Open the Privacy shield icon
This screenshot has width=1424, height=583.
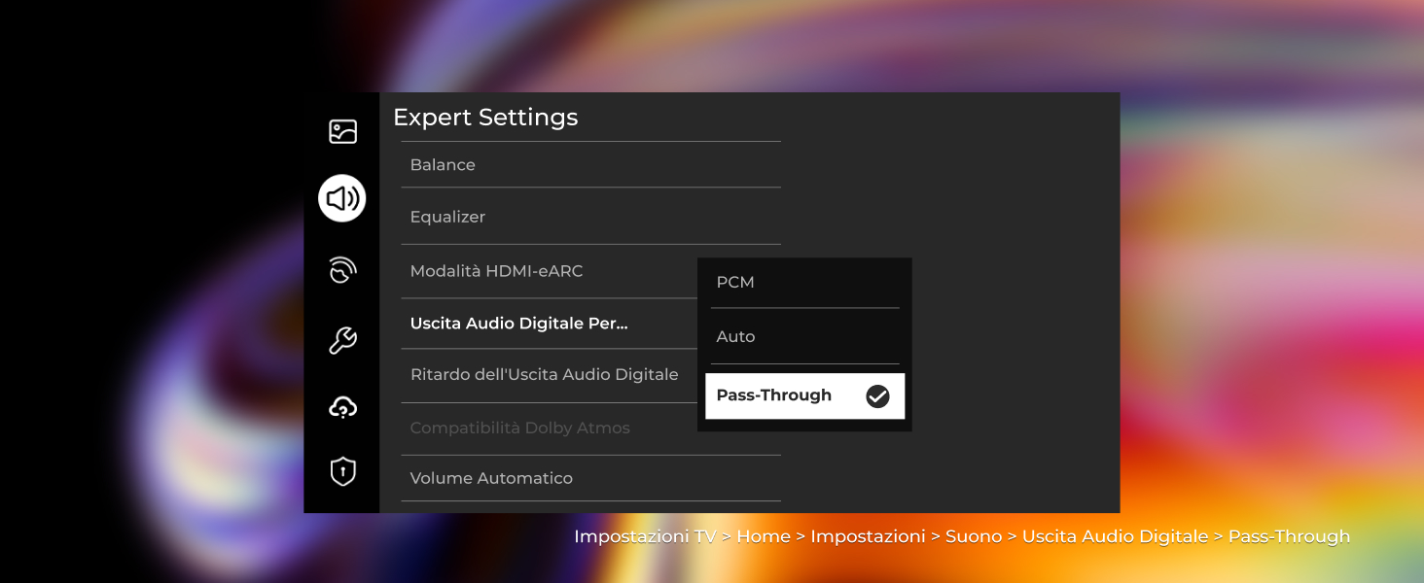tap(342, 470)
